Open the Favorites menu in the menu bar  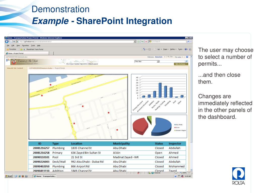pos(25,45)
